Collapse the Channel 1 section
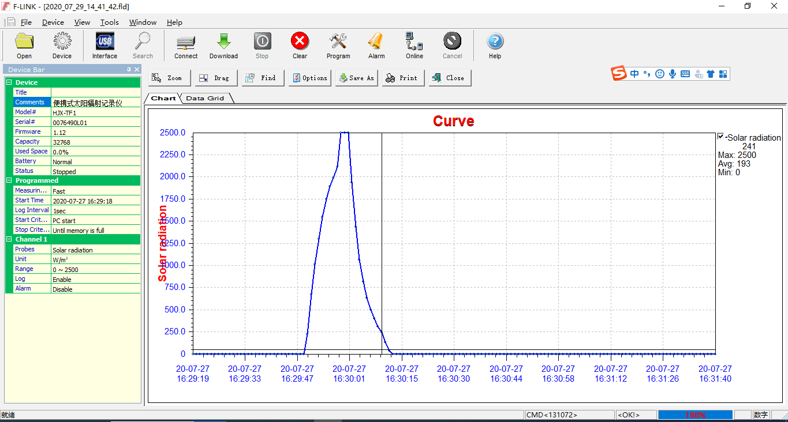This screenshot has height=422, width=788. (9, 239)
